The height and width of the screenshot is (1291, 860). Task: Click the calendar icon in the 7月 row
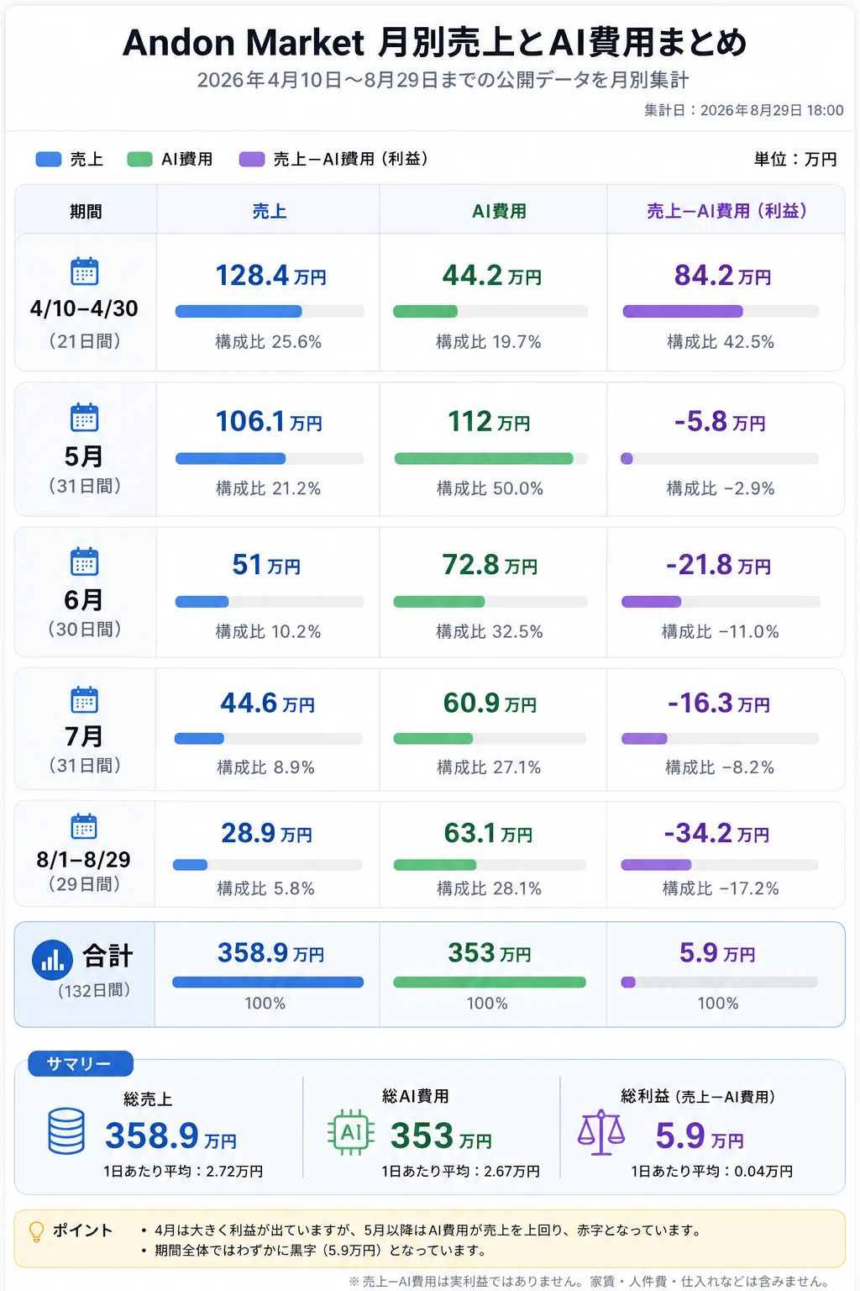pos(85,700)
